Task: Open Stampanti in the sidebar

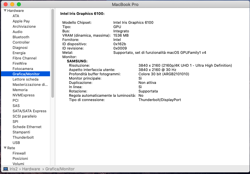Action: (x=22, y=132)
